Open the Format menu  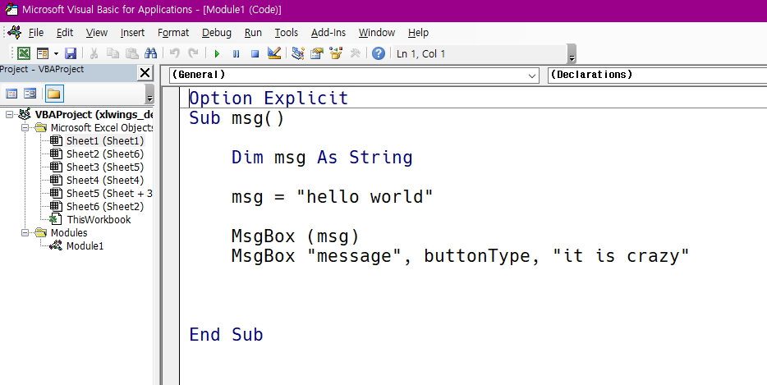[173, 33]
